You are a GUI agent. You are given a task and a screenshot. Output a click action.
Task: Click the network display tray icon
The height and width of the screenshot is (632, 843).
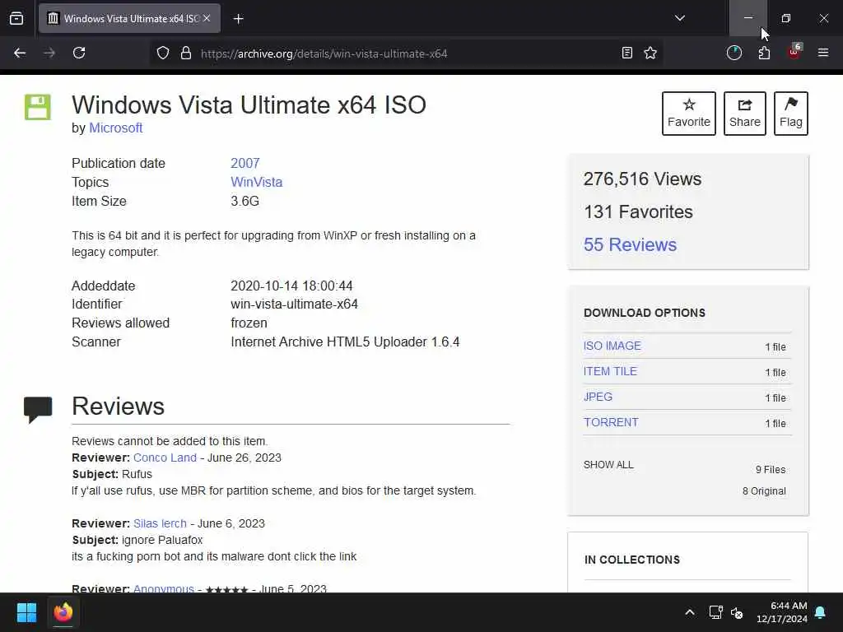point(715,612)
